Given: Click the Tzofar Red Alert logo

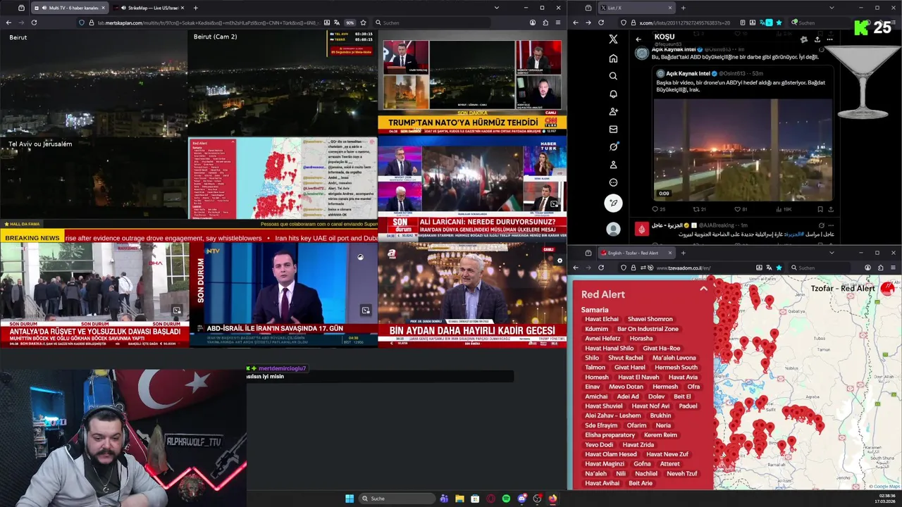Looking at the screenshot, I should coord(887,287).
